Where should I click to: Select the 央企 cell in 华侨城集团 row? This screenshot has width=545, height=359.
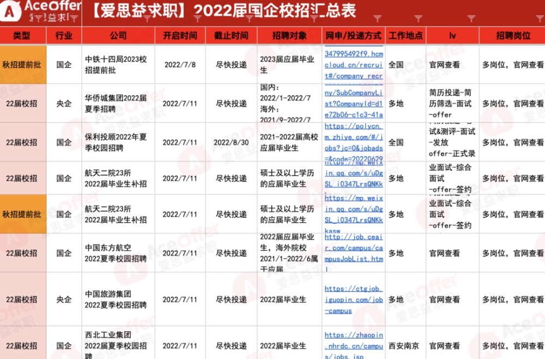point(64,104)
